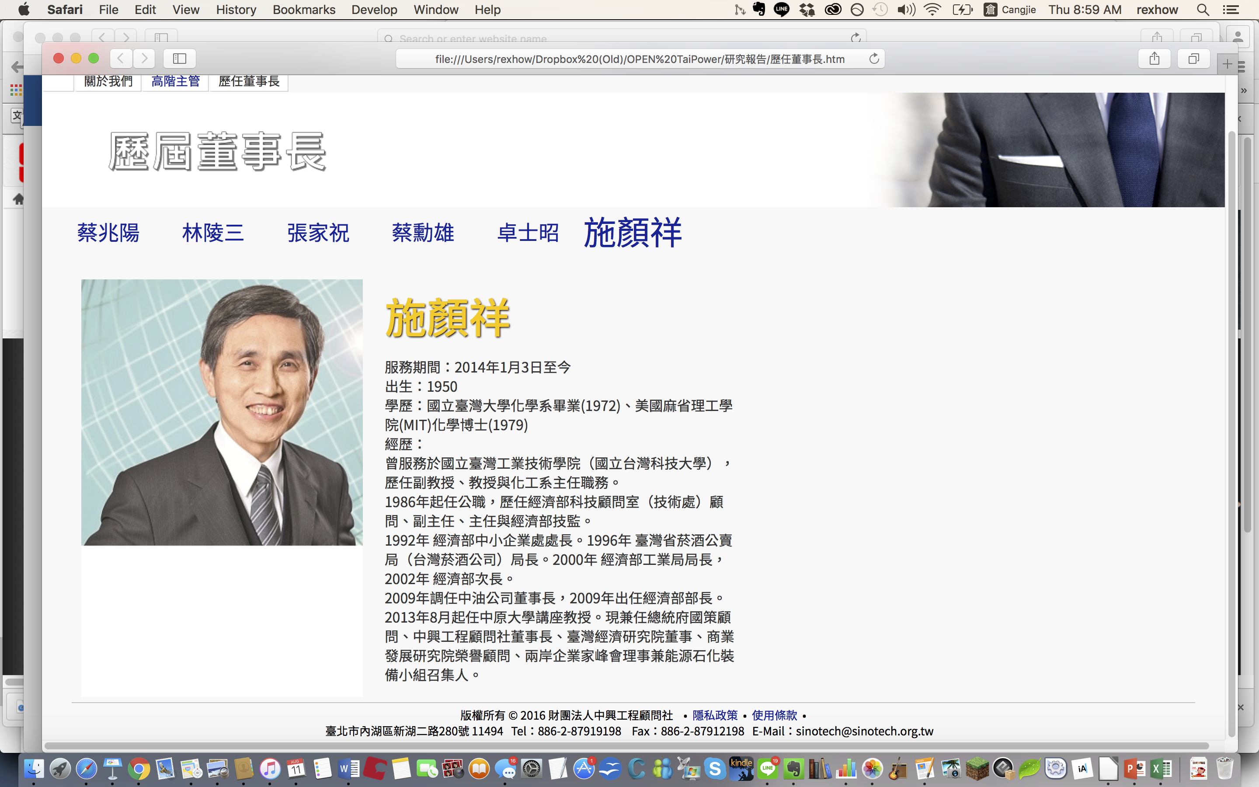Open the Edit menu
1259x787 pixels.
pyautogui.click(x=145, y=9)
